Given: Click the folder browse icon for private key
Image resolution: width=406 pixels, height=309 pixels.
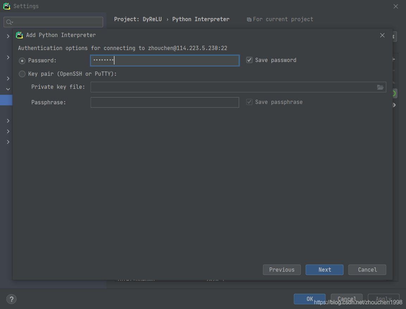Looking at the screenshot, I should pyautogui.click(x=380, y=87).
